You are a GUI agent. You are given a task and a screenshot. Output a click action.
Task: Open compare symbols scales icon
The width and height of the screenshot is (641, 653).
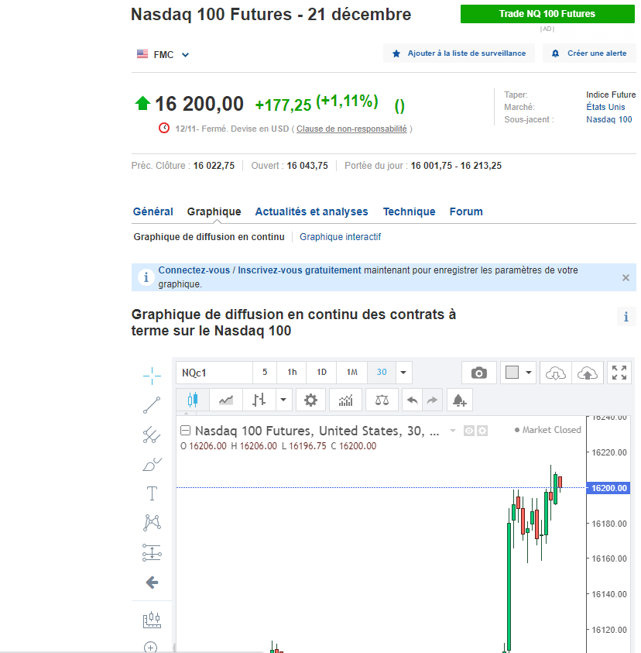click(x=382, y=400)
